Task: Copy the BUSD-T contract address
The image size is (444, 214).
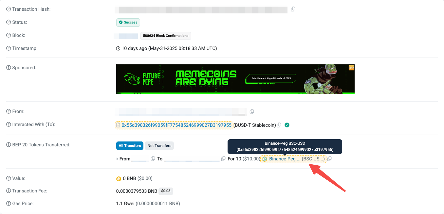Action: (279, 125)
